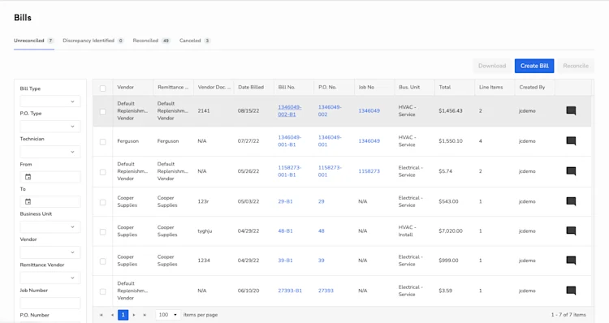Open bill number 39-B1 link
The height and width of the screenshot is (323, 609).
(286, 261)
